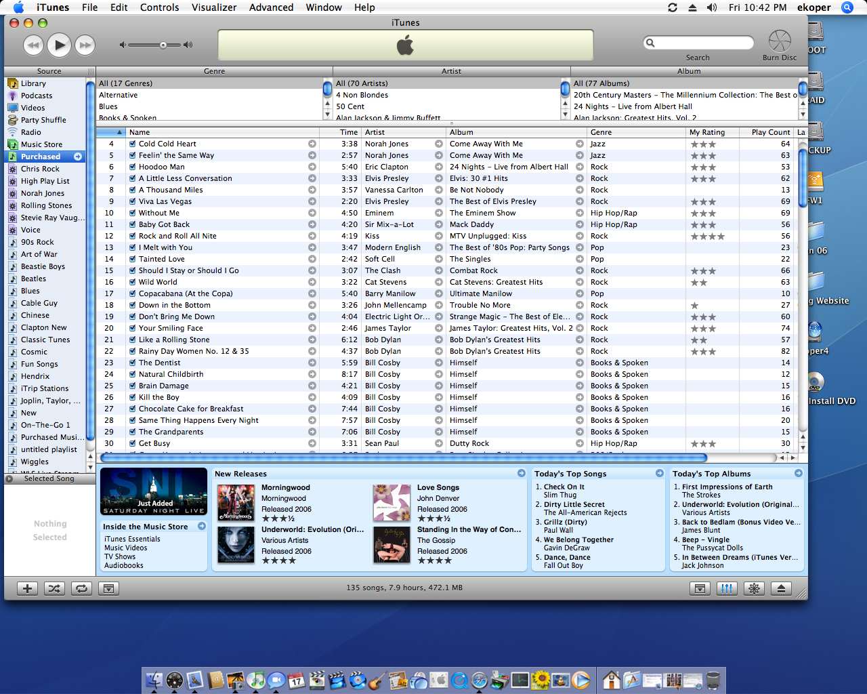Uncheck the Wild World song
Viewport: 867px width, 694px height.
(x=133, y=282)
